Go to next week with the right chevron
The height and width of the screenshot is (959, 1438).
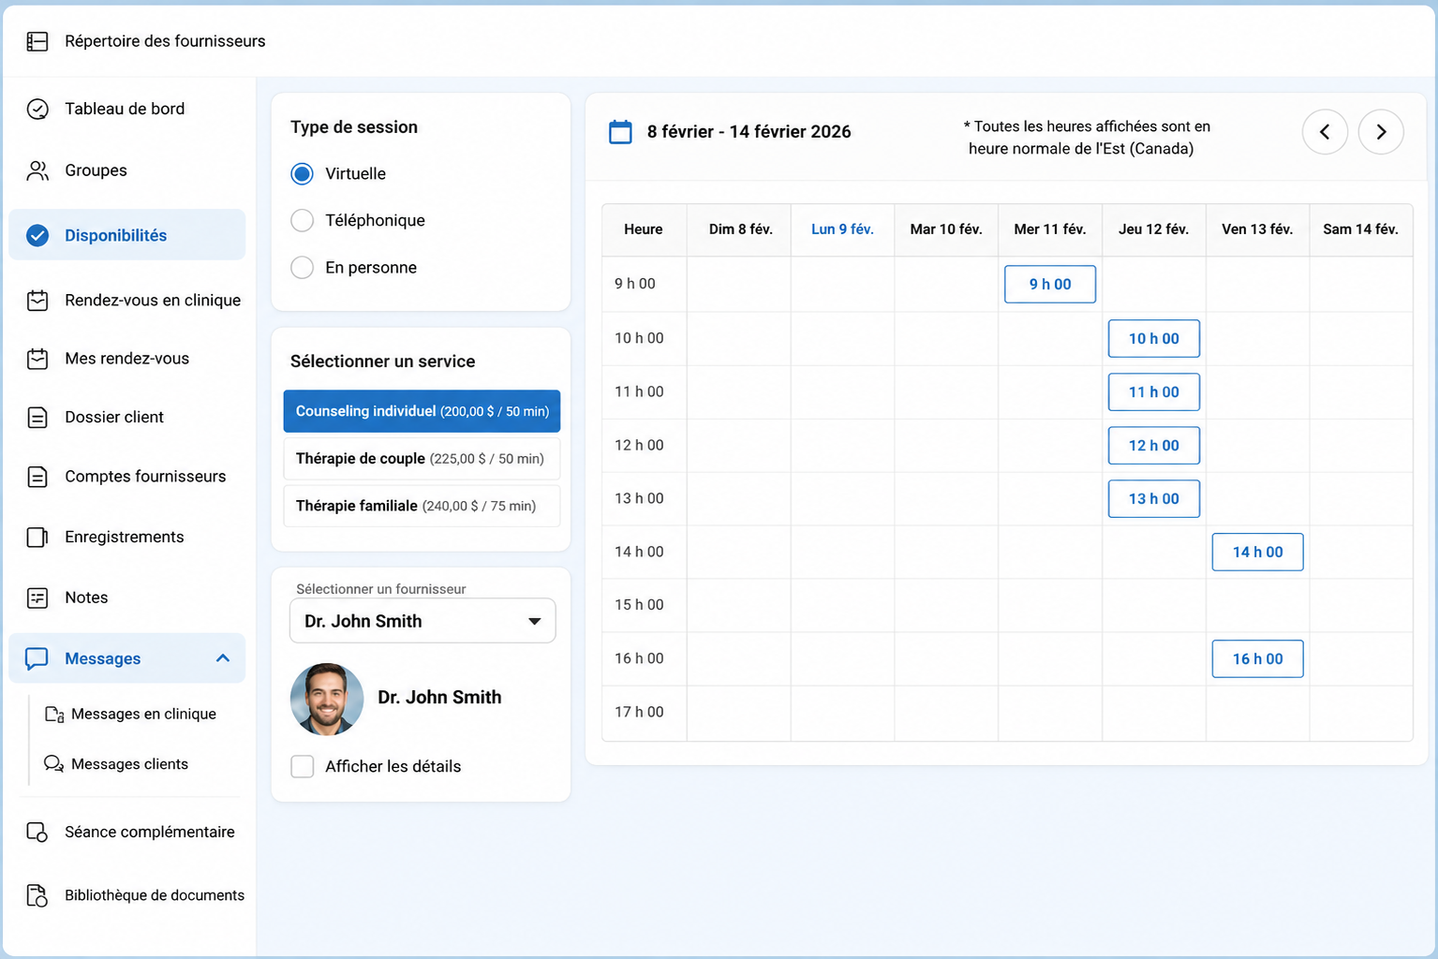1381,132
